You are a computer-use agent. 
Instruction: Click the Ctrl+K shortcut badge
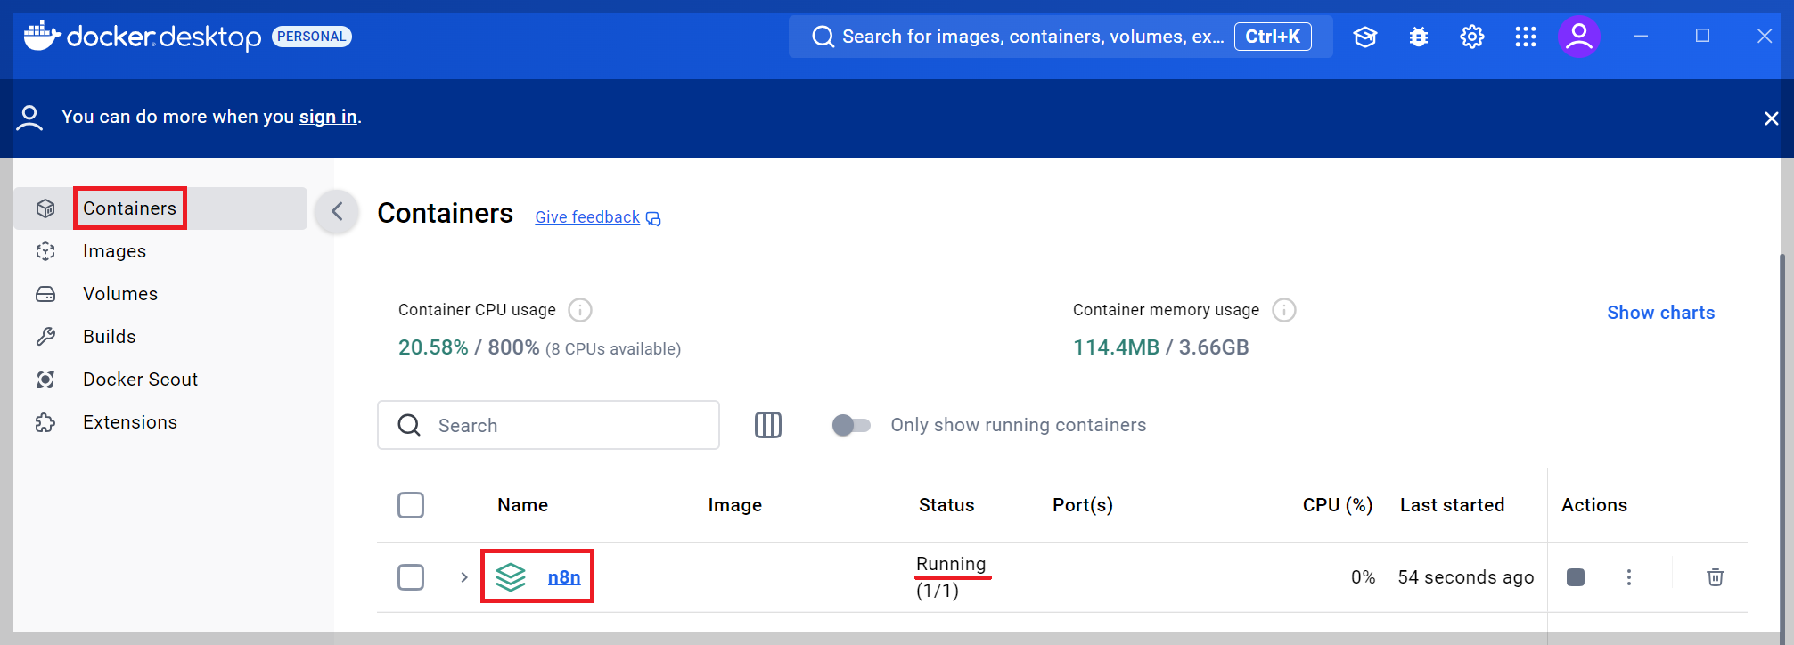click(1273, 37)
